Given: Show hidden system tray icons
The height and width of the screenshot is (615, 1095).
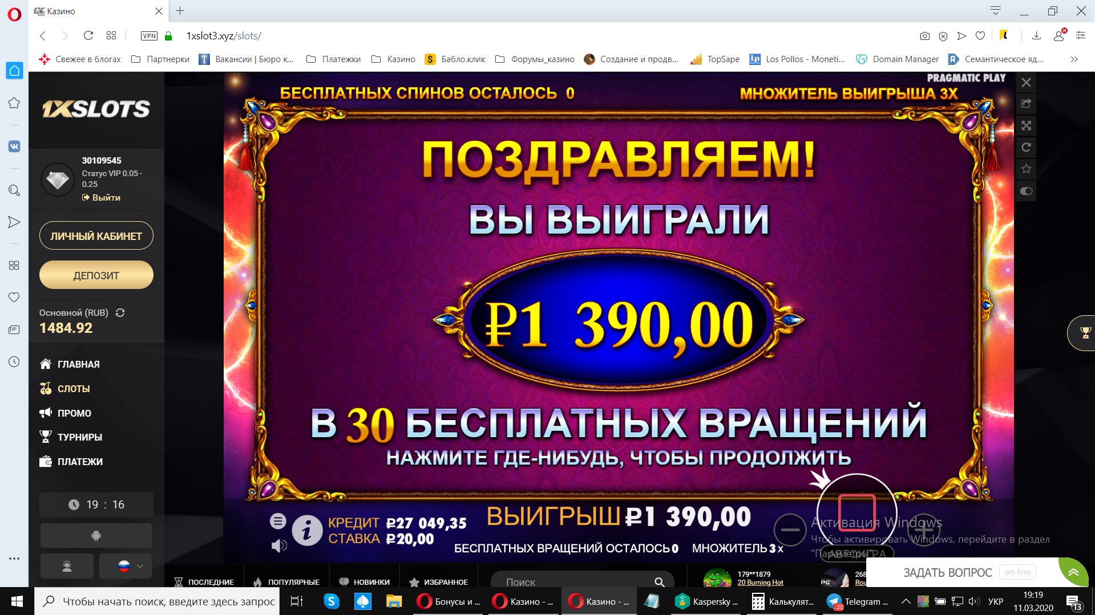Looking at the screenshot, I should coord(906,601).
